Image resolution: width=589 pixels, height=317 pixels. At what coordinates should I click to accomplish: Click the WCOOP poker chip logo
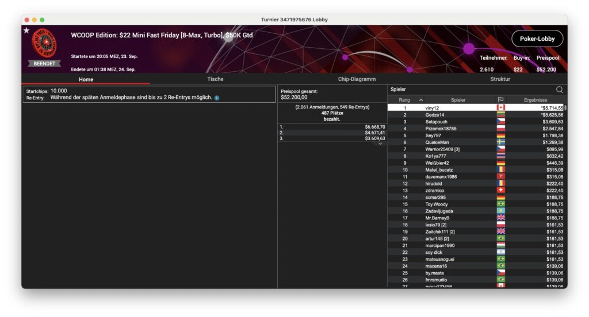(44, 43)
